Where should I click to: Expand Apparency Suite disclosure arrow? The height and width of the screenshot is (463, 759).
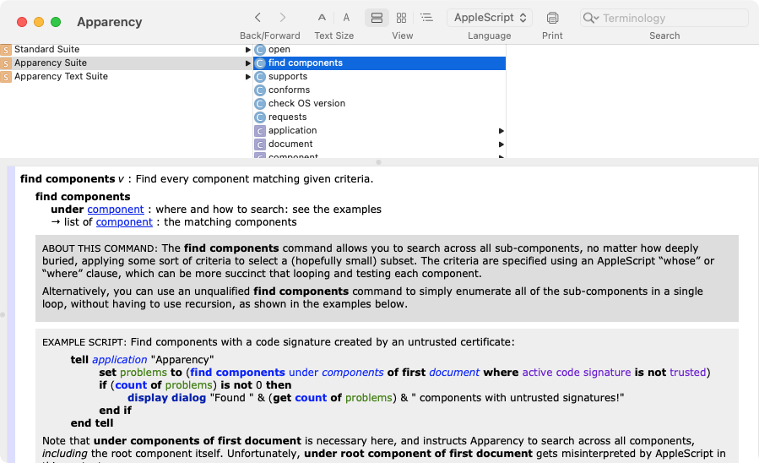pyautogui.click(x=247, y=63)
